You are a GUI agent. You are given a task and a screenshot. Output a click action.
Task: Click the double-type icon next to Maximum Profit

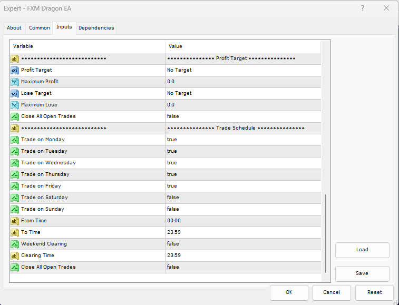tap(15, 82)
